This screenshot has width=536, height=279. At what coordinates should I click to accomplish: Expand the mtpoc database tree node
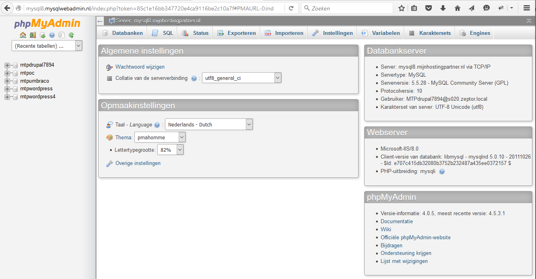click(x=7, y=73)
